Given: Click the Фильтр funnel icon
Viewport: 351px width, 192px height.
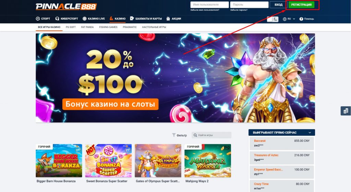Looking at the screenshot, I should coord(174,135).
